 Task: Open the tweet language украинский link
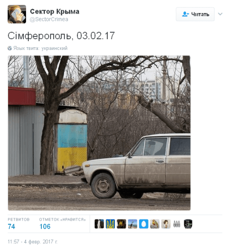(54, 48)
